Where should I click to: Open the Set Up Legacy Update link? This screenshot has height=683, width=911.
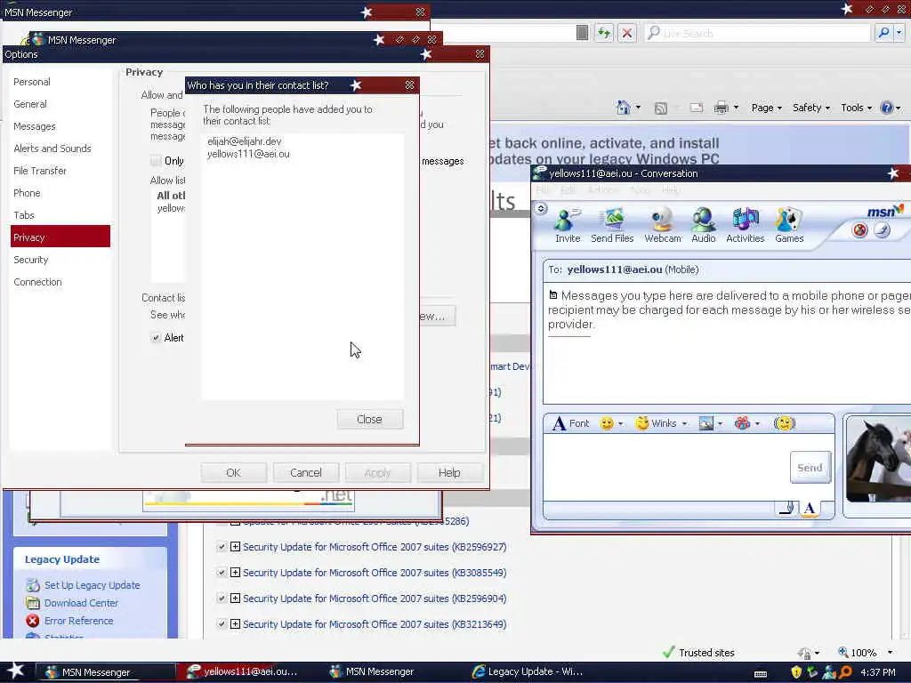[93, 585]
